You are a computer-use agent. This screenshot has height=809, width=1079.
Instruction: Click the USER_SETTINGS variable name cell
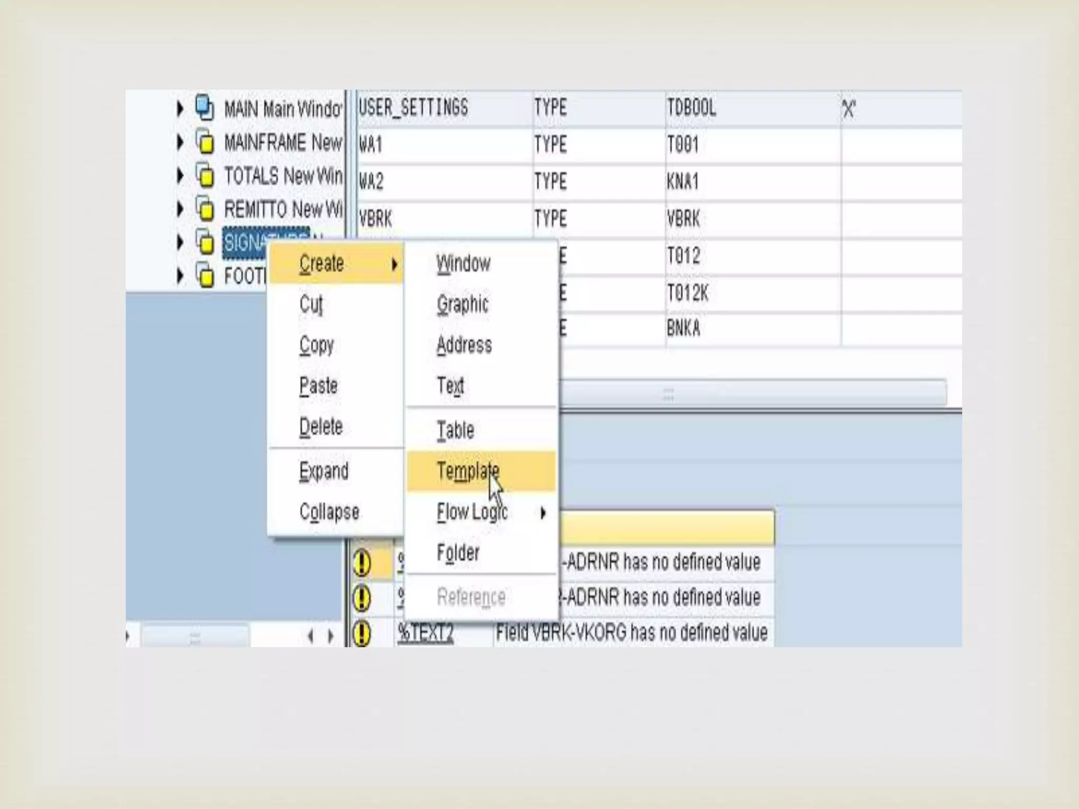tap(413, 108)
